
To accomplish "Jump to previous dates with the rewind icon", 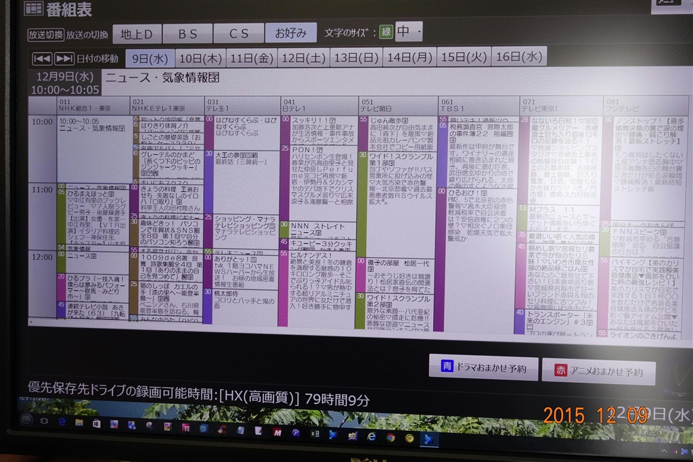I will (43, 58).
